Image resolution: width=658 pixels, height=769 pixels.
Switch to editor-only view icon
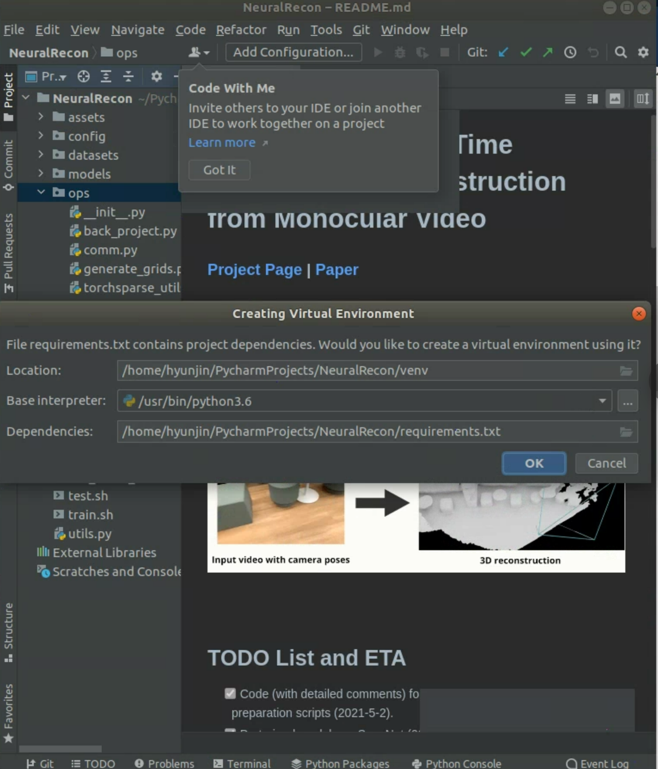pos(570,99)
